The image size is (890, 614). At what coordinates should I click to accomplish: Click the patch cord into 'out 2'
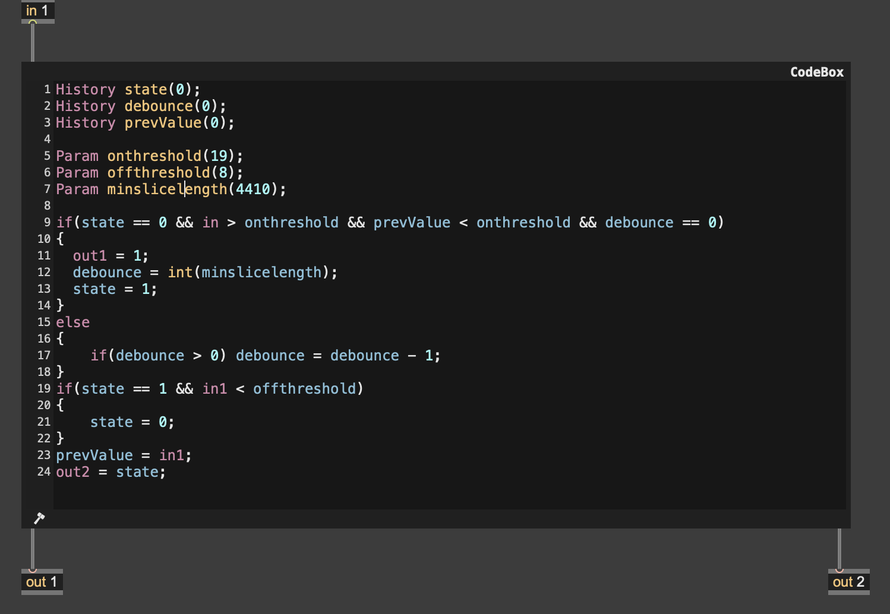(839, 549)
